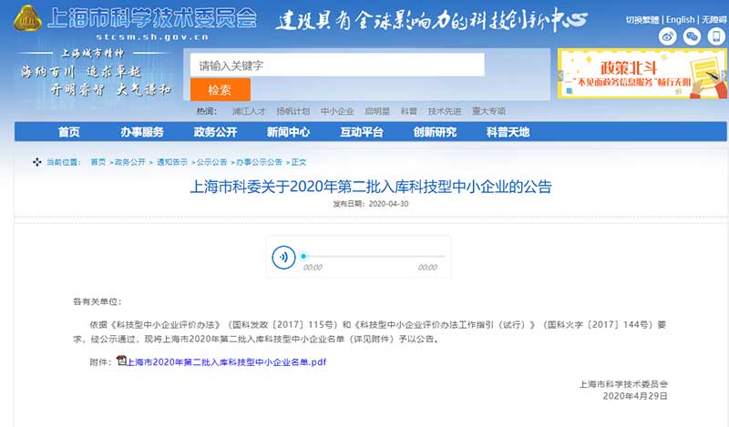Download 2020年第二批入库科技型中小企业名单.pdf
729x427 pixels.
pyautogui.click(x=225, y=361)
